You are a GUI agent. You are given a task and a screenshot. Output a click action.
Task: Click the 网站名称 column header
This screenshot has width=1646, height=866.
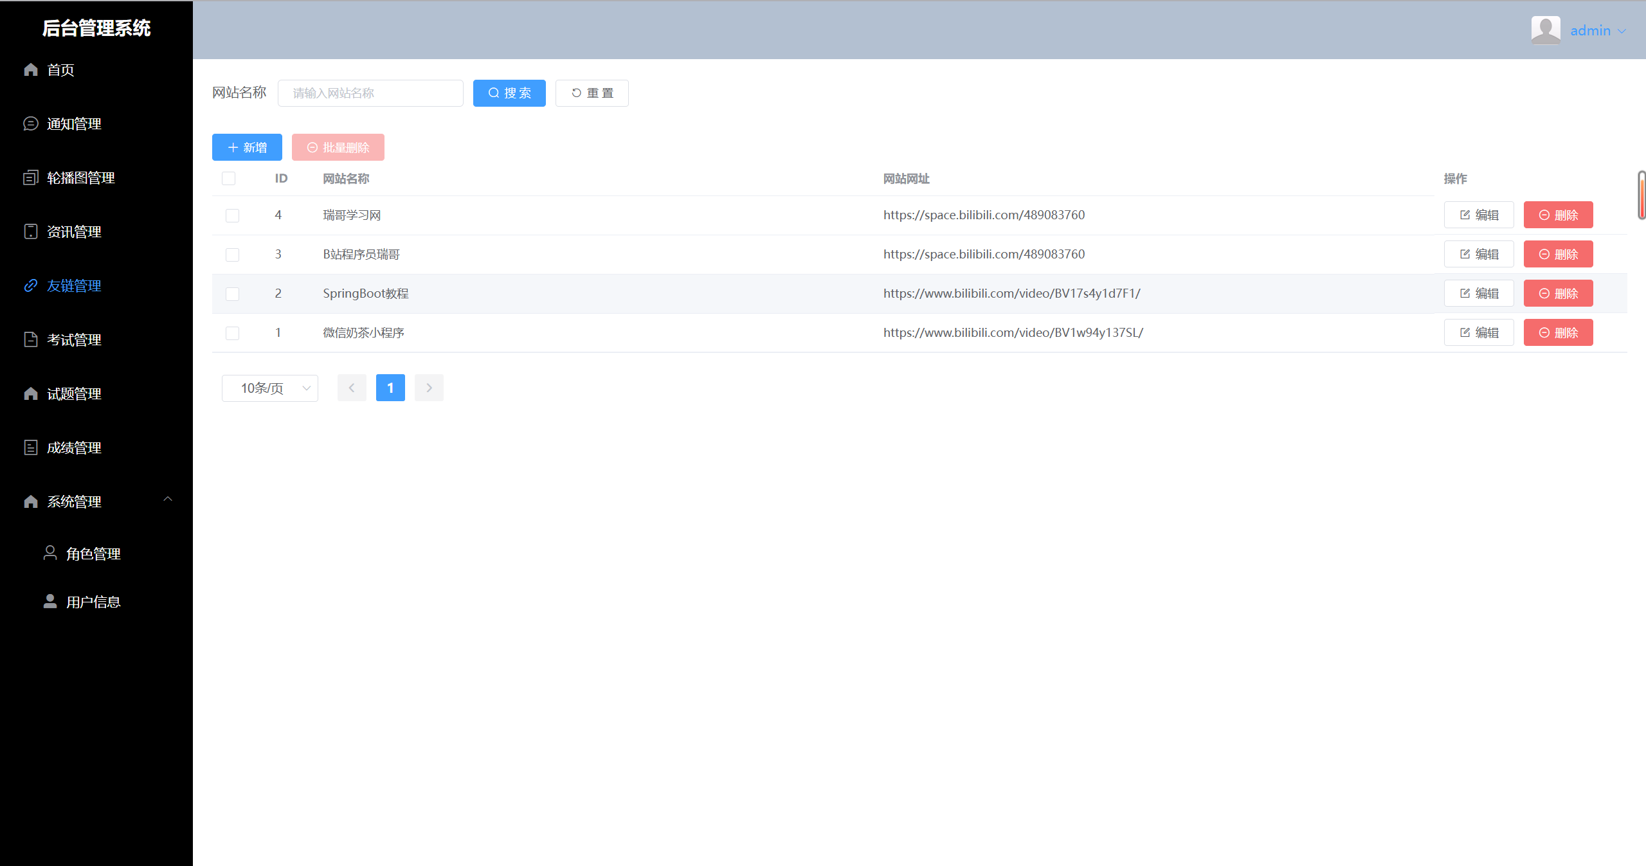coord(346,179)
